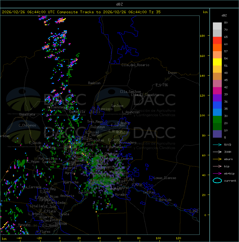Click the 'E_1-736' map label
The image size is (239, 242).
162,85
